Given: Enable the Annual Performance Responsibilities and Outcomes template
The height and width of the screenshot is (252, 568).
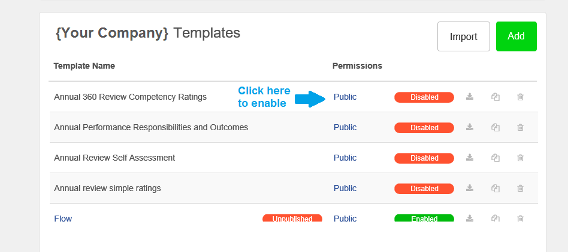Looking at the screenshot, I should pos(424,128).
